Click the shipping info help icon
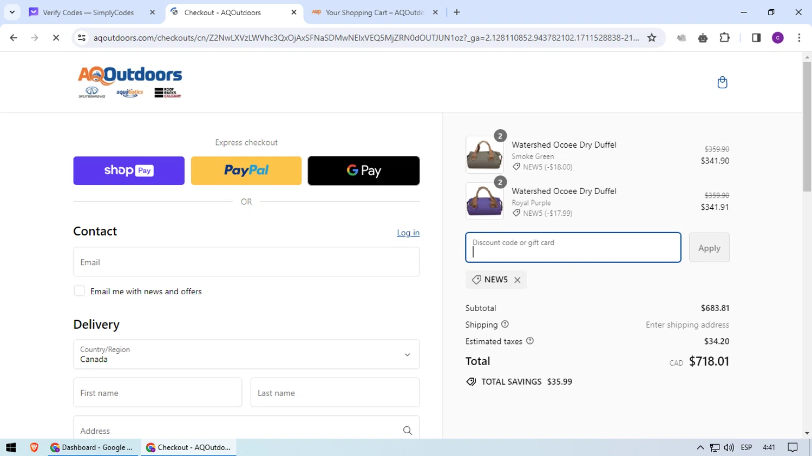The height and width of the screenshot is (456, 812). (x=505, y=325)
